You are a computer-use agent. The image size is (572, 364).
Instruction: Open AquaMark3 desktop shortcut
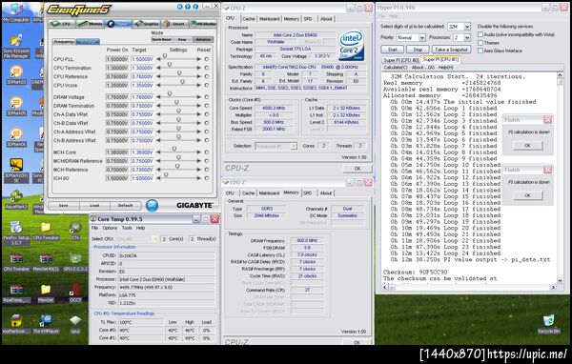tap(16, 200)
